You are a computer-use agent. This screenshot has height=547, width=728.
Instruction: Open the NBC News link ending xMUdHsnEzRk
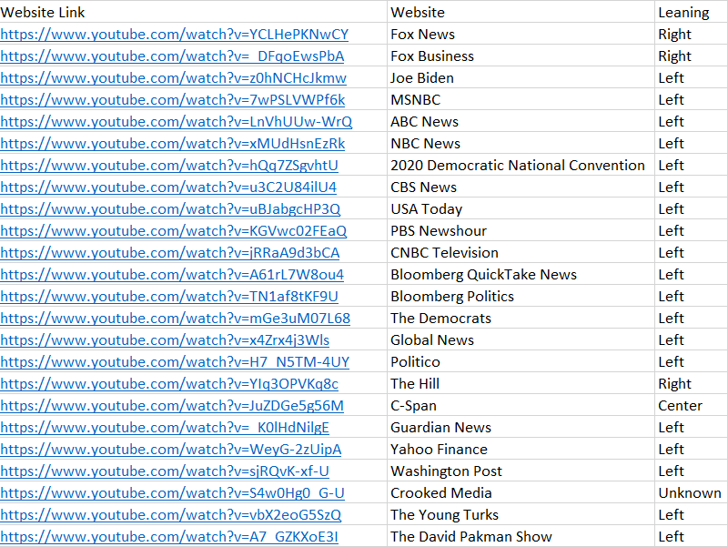click(173, 144)
